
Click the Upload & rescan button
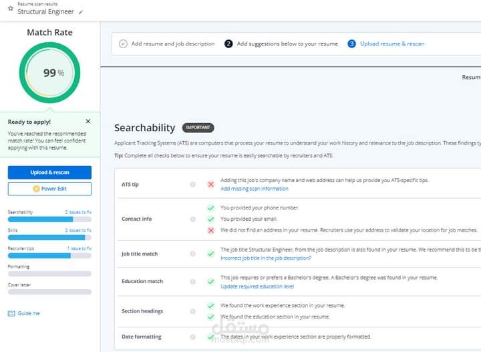tap(49, 172)
